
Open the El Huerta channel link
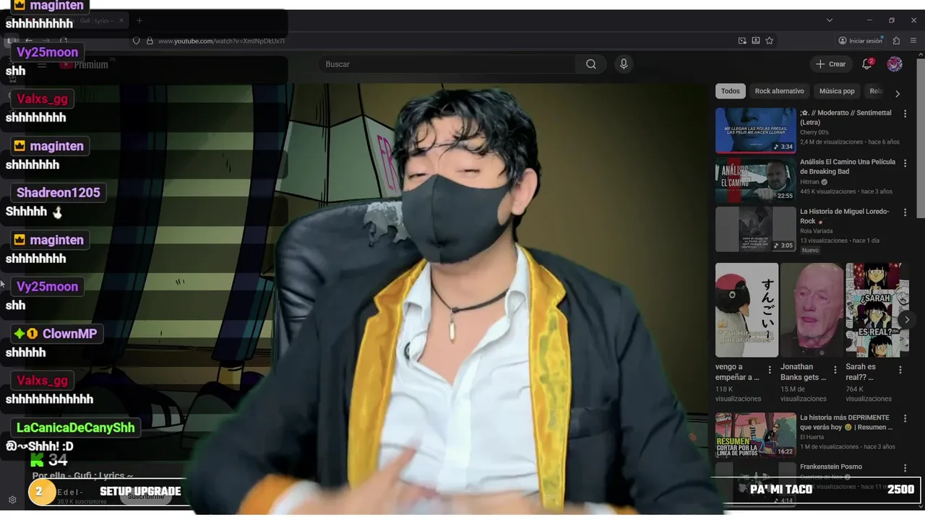tap(812, 437)
